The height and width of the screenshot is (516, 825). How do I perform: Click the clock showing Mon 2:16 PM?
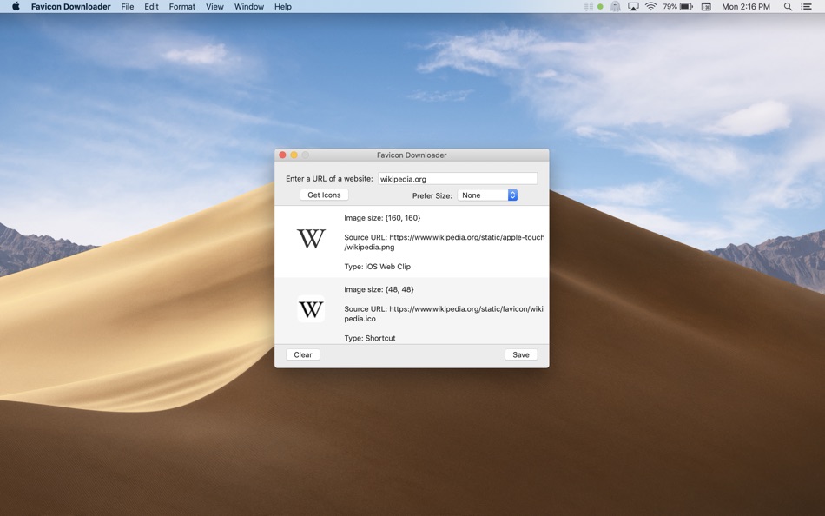coord(746,6)
